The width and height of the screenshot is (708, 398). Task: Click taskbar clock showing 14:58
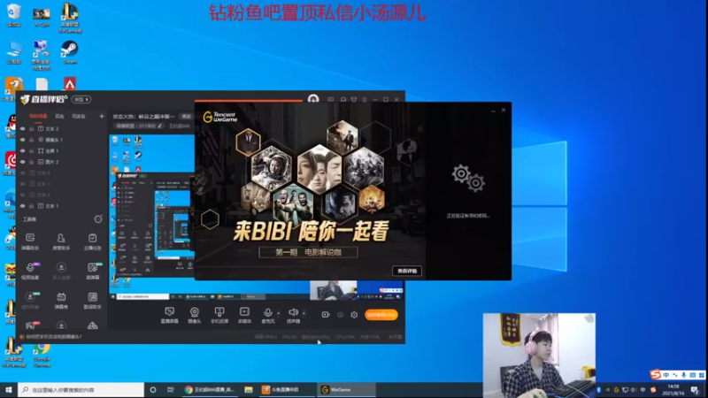coord(673,390)
